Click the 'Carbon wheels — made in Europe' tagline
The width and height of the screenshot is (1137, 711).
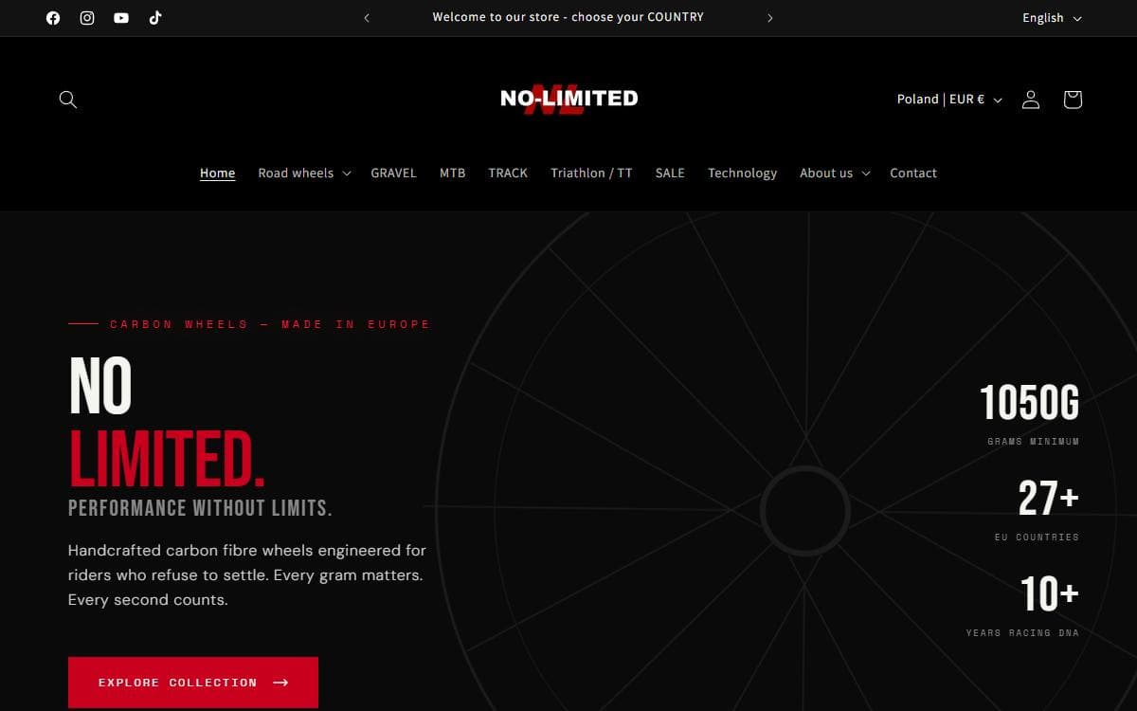(x=270, y=324)
